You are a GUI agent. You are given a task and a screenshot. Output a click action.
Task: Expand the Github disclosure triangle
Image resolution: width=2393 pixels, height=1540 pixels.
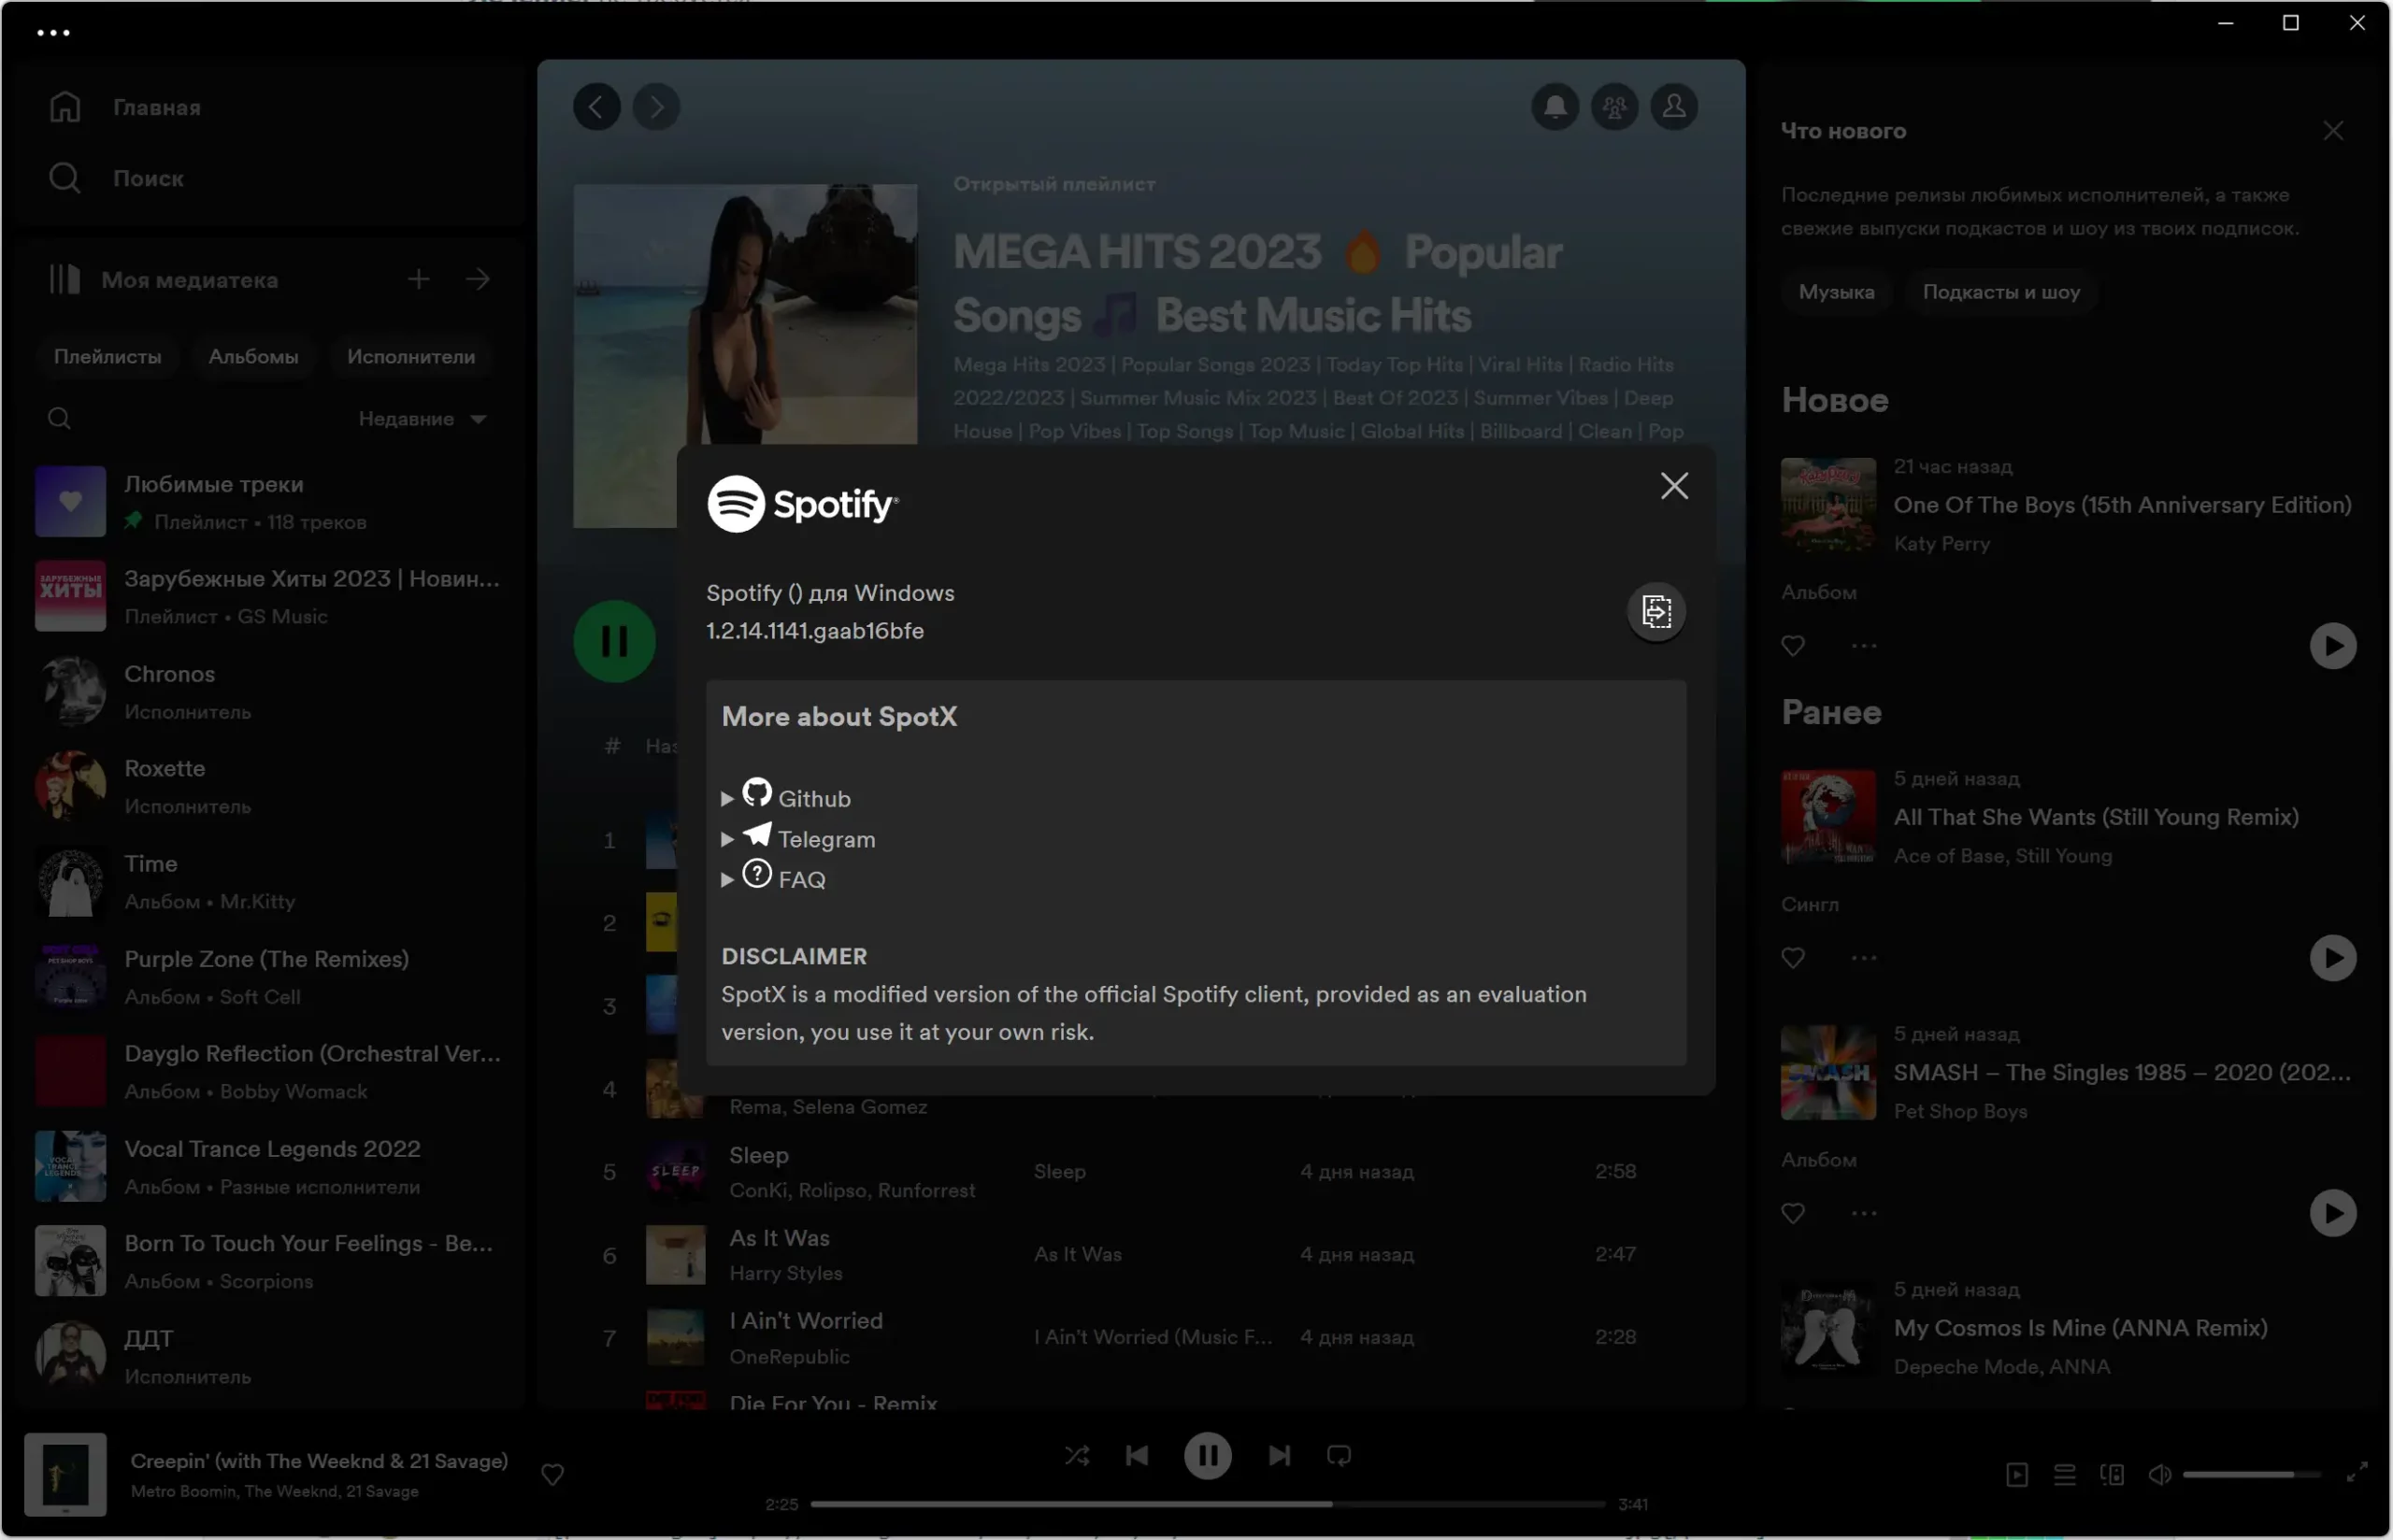[x=728, y=799]
